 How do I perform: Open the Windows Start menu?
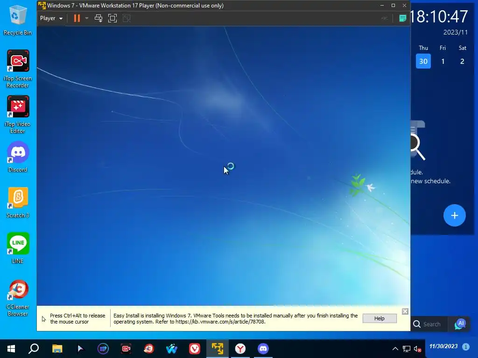11,349
